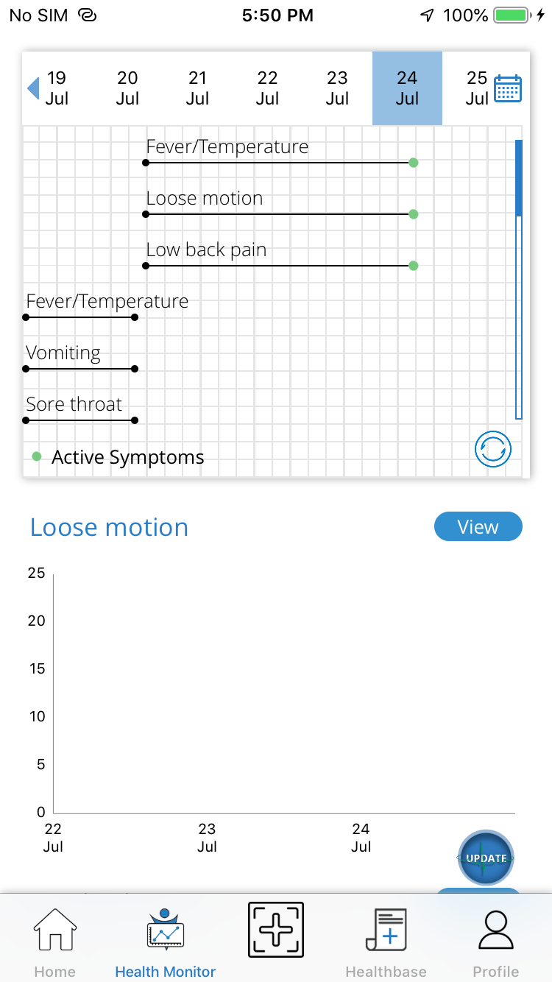Open the Healthbase document icon

click(x=386, y=930)
